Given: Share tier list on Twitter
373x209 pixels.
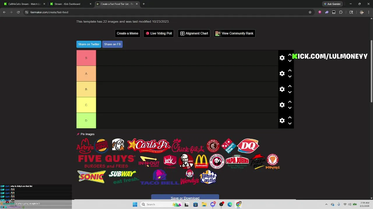Looking at the screenshot, I should (x=89, y=44).
